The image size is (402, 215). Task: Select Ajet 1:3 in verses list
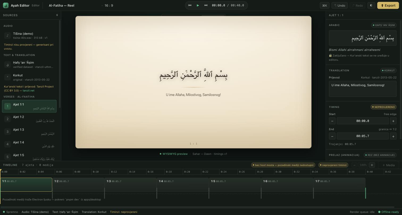pos(29,131)
